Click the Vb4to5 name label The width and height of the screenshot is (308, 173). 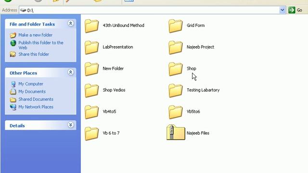point(109,111)
